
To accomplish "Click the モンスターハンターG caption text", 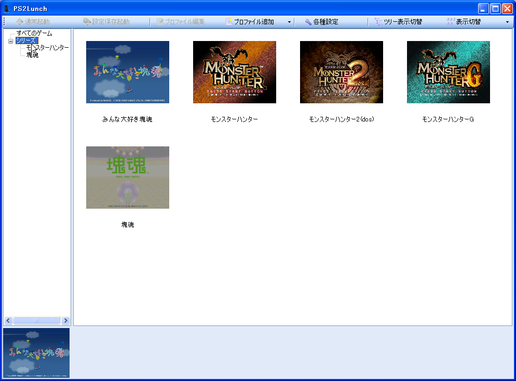I will [448, 119].
